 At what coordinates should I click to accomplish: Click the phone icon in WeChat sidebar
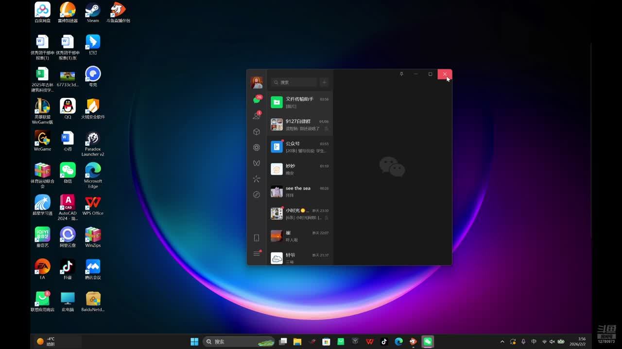click(x=257, y=238)
